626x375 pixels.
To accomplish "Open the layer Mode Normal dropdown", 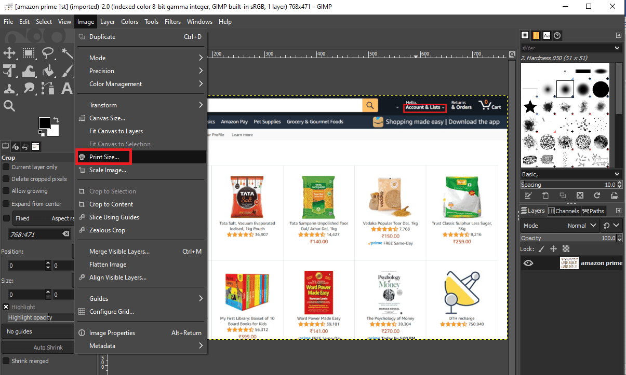I will (x=560, y=226).
